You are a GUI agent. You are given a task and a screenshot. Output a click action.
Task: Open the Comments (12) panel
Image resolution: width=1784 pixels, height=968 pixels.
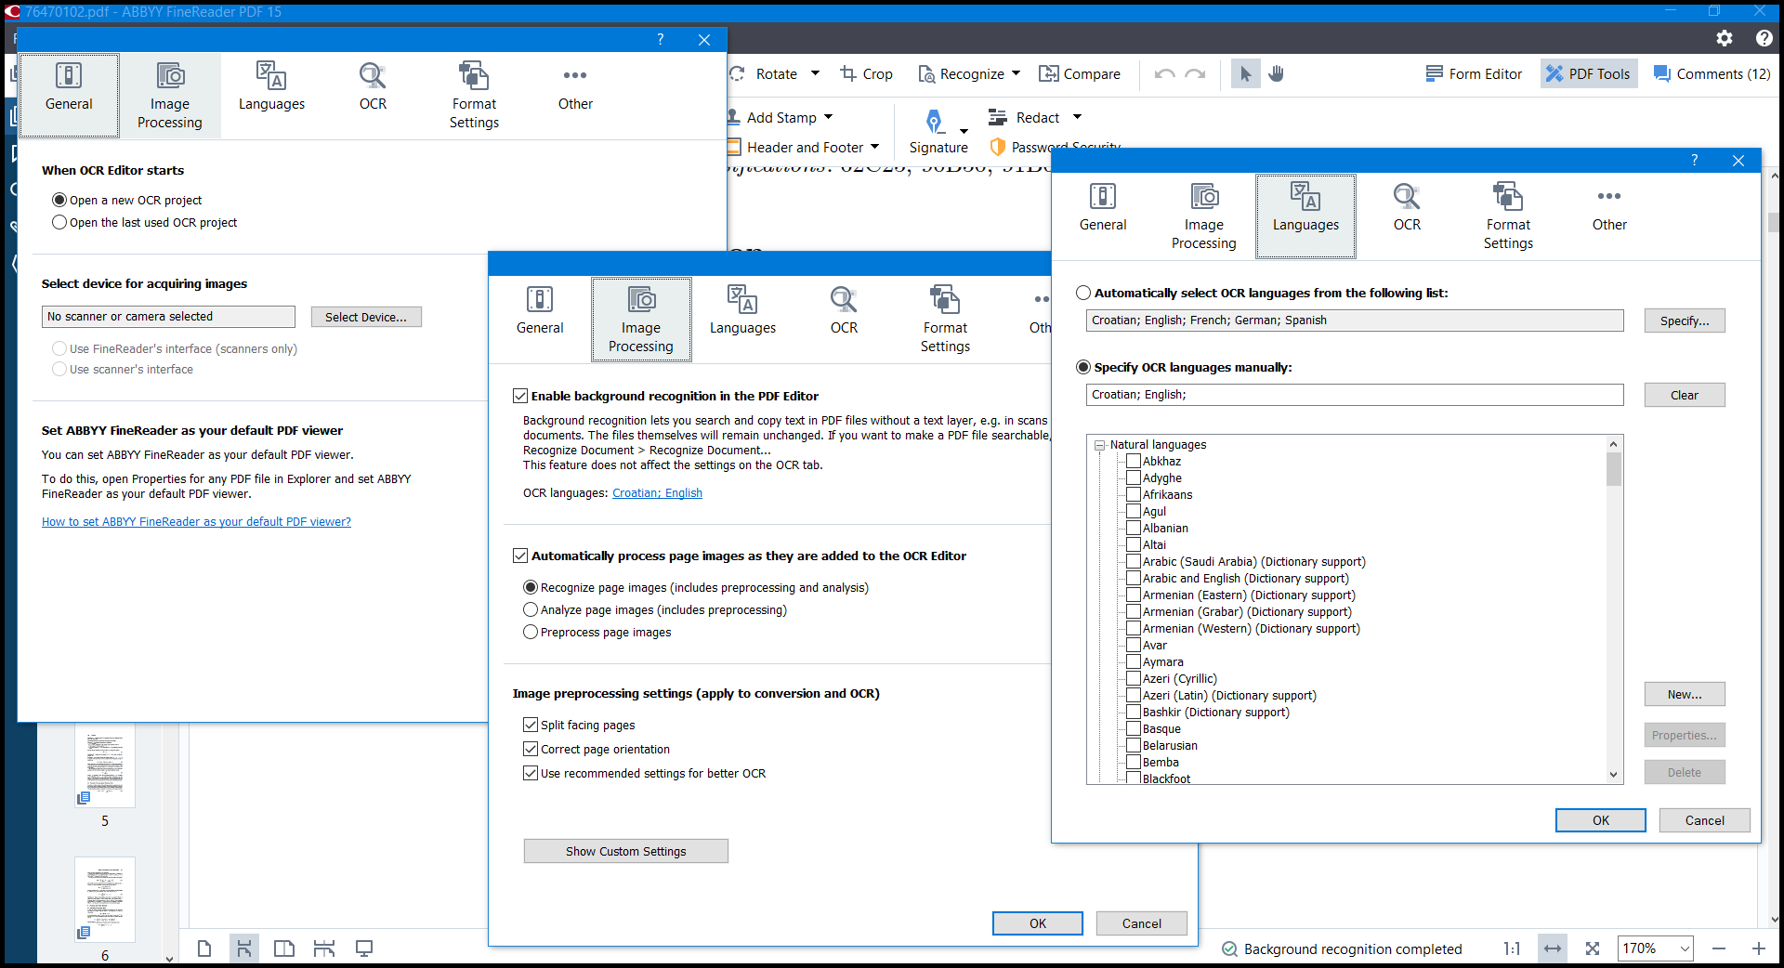1712,74
